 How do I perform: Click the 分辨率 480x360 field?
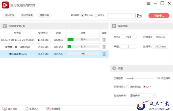[x=160, y=37]
